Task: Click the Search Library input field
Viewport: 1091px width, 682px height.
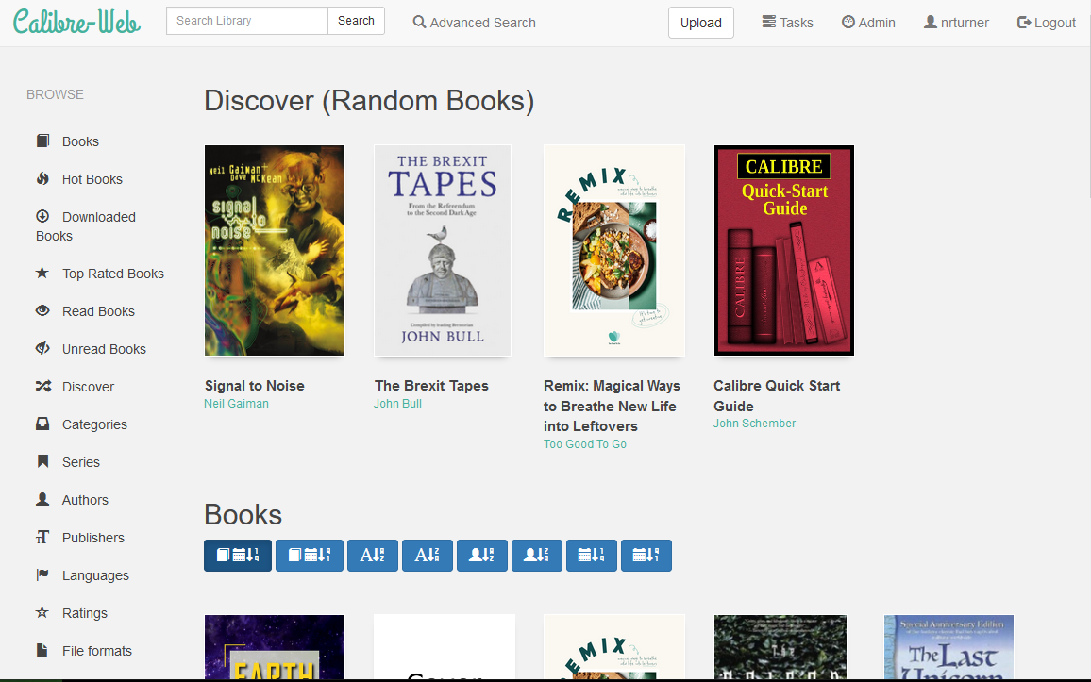Action: tap(246, 19)
